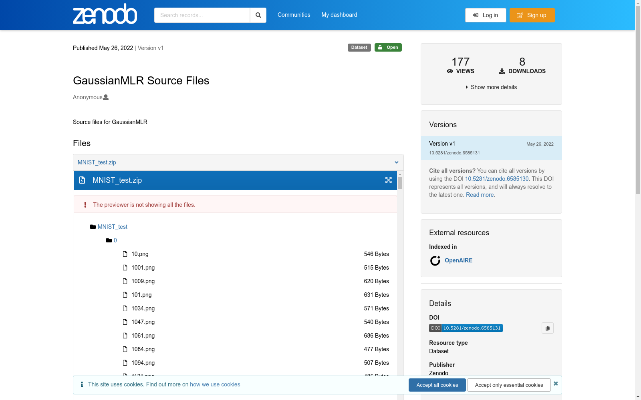Image resolution: width=641 pixels, height=400 pixels.
Task: Click the MNIST_test folder icon
Action: pyautogui.click(x=93, y=227)
